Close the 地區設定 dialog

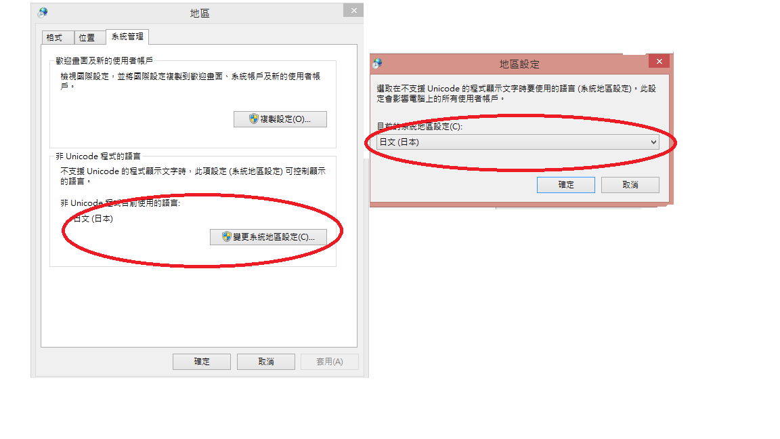(658, 62)
